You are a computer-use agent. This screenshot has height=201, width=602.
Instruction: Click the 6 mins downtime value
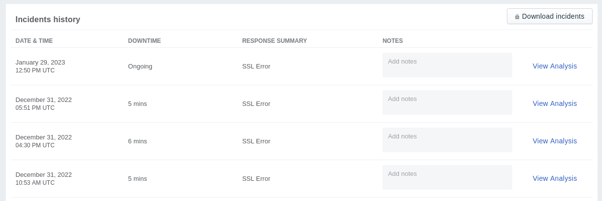[138, 141]
